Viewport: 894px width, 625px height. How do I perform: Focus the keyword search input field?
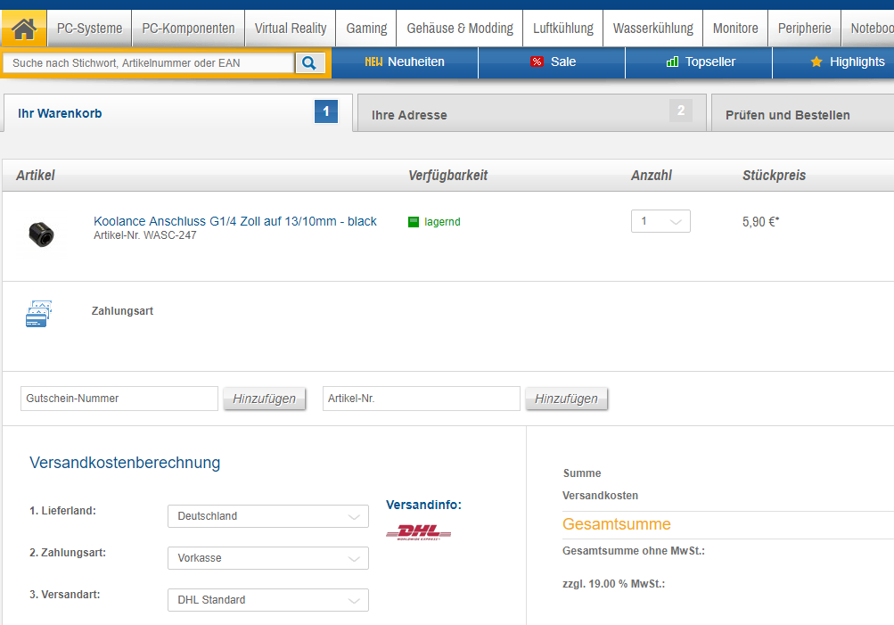click(x=149, y=62)
